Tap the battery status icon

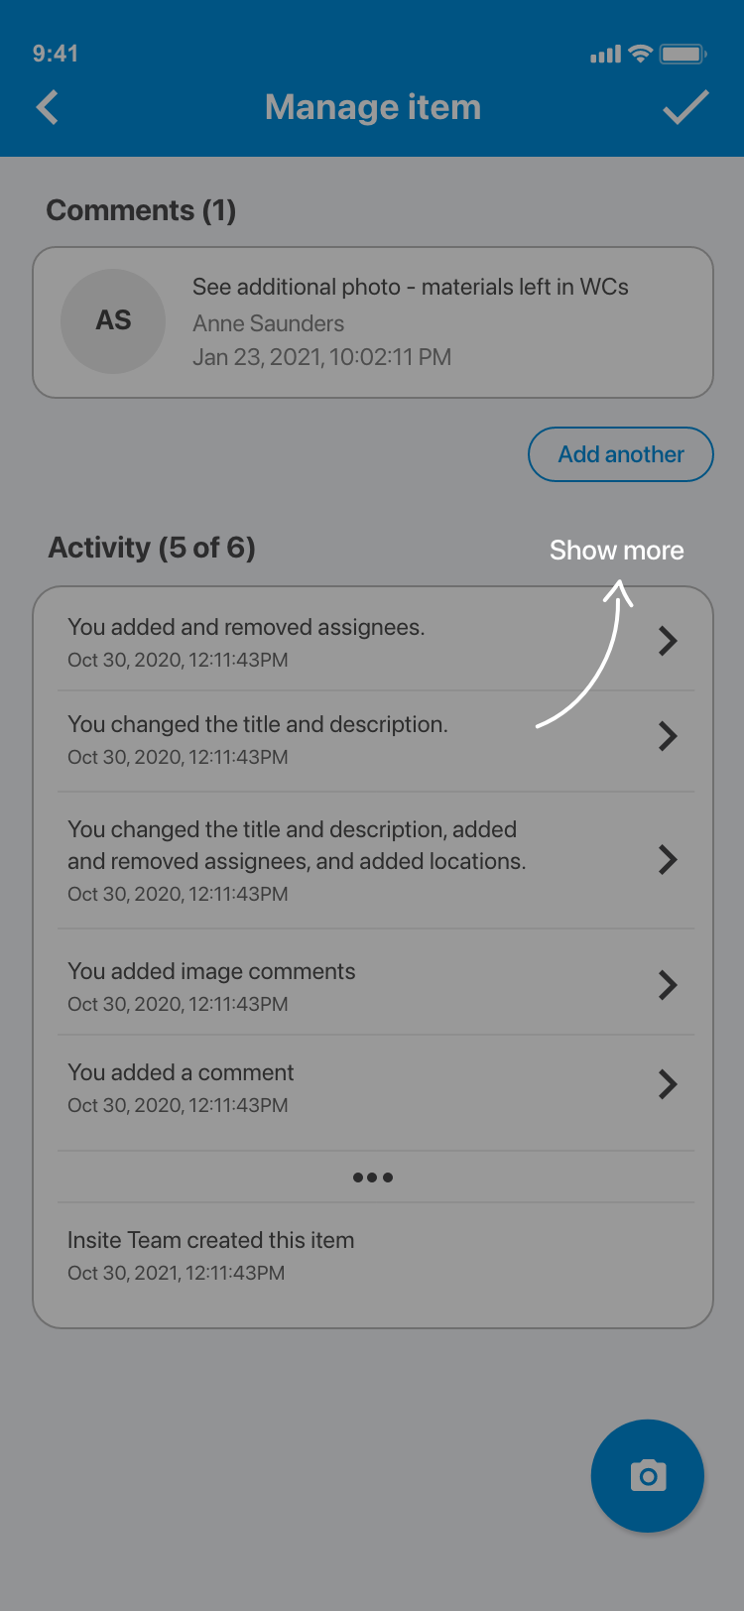[x=682, y=54]
